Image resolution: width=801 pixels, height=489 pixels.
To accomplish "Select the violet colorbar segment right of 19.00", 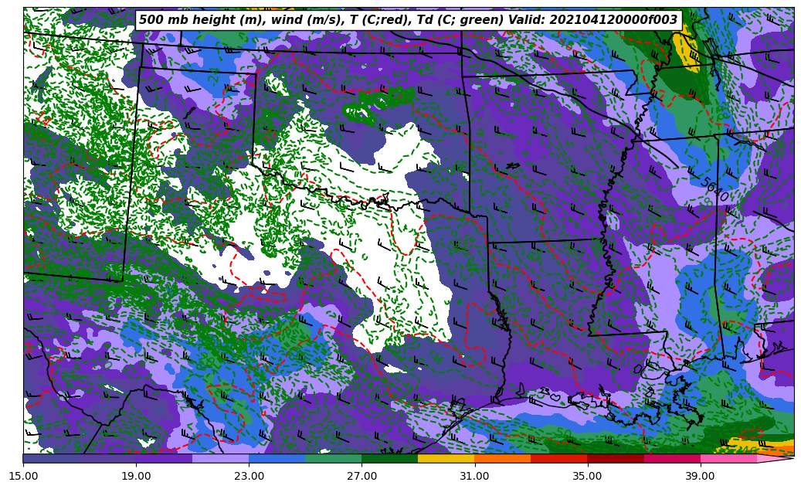I will 164,458.
